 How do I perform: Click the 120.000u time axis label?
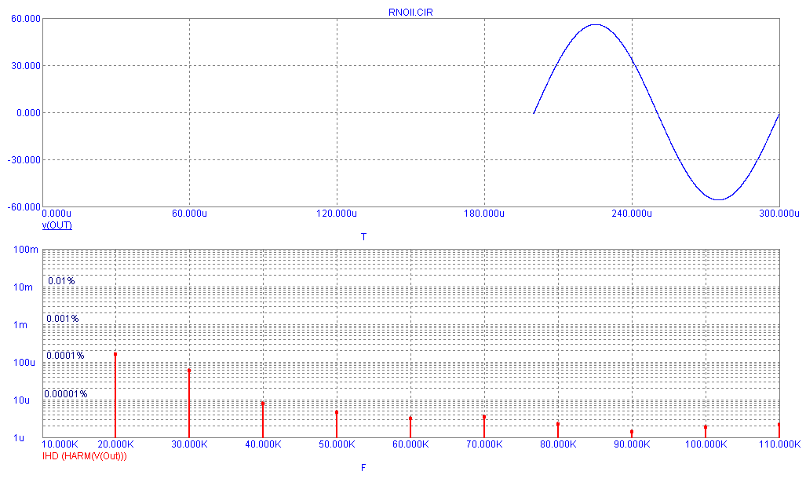pyautogui.click(x=337, y=214)
